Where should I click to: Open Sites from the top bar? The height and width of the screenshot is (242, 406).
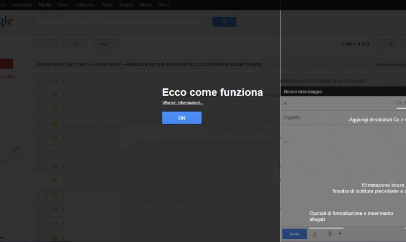coord(107,5)
